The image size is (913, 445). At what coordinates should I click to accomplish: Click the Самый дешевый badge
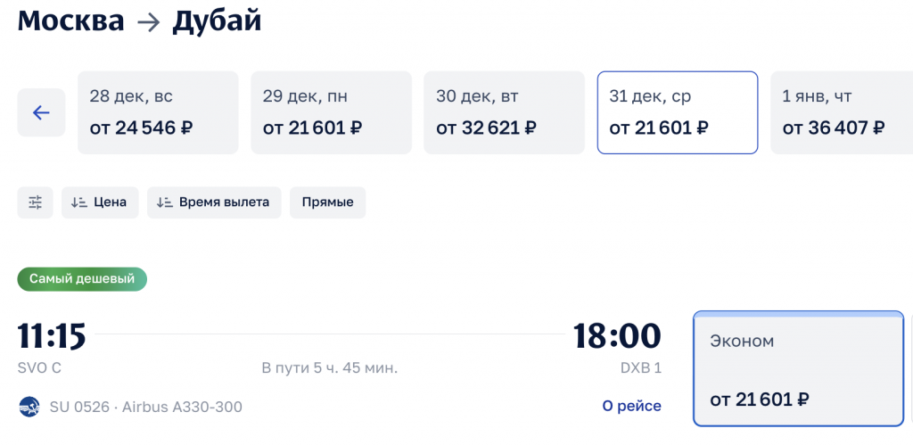[82, 279]
